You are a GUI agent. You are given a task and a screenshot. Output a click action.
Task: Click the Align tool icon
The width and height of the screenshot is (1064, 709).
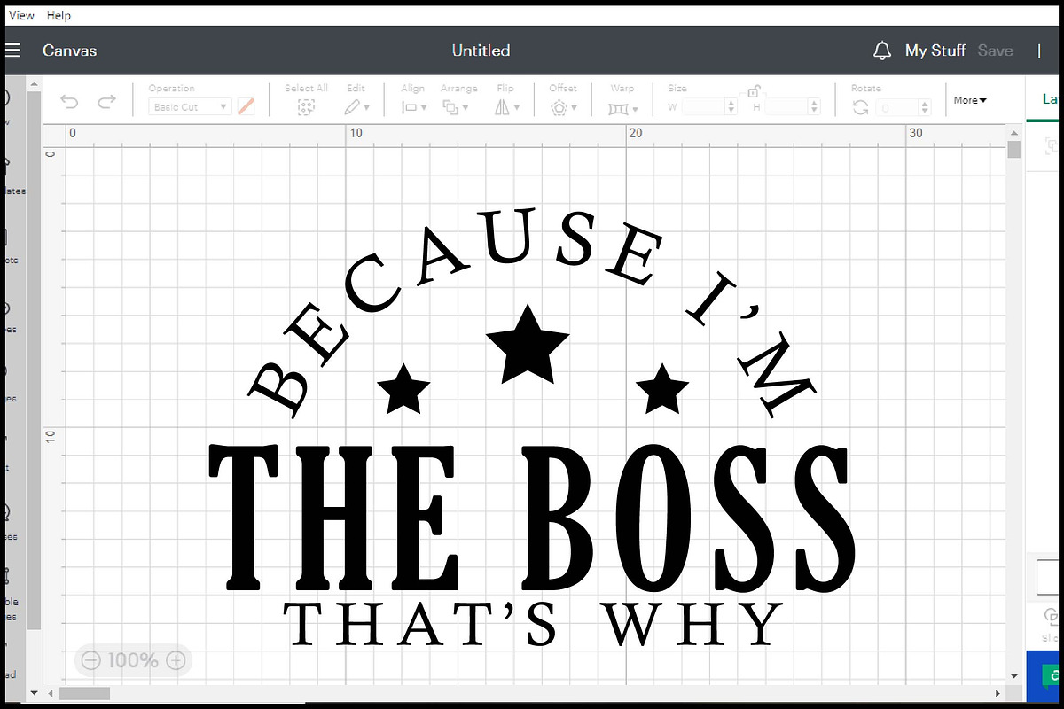coord(410,107)
